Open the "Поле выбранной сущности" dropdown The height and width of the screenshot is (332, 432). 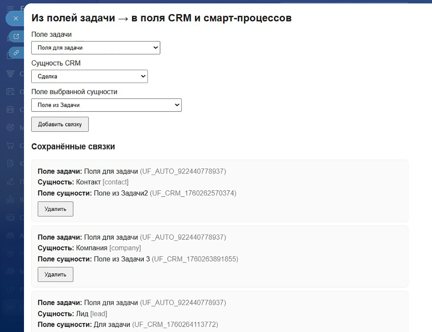106,105
